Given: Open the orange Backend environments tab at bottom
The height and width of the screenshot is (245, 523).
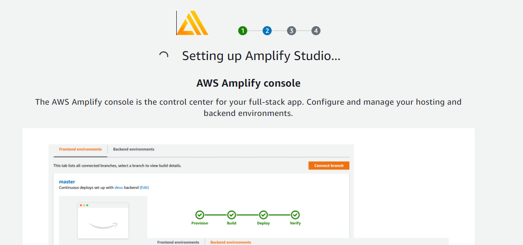Looking at the screenshot, I should click(x=231, y=242).
